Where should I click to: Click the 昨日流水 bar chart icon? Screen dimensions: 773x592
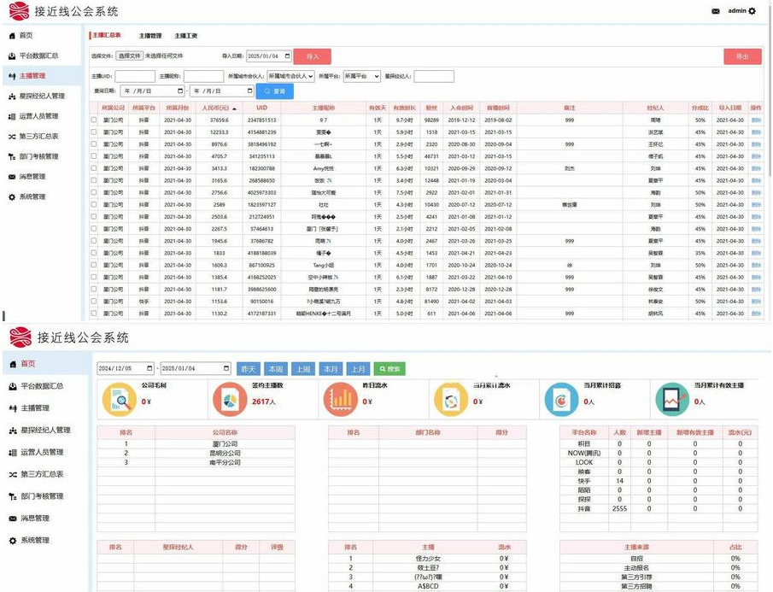(340, 400)
